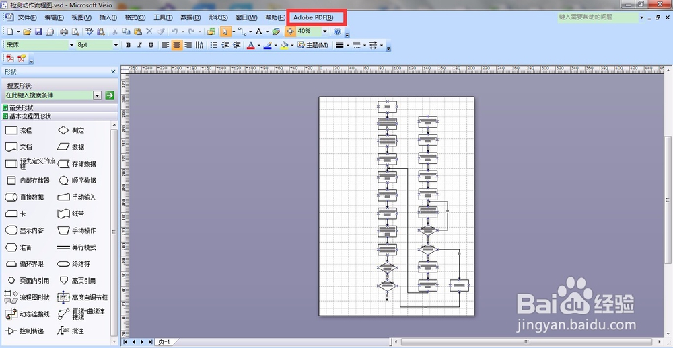Click the line color pen swatch
The width and height of the screenshot is (673, 348).
(x=267, y=45)
